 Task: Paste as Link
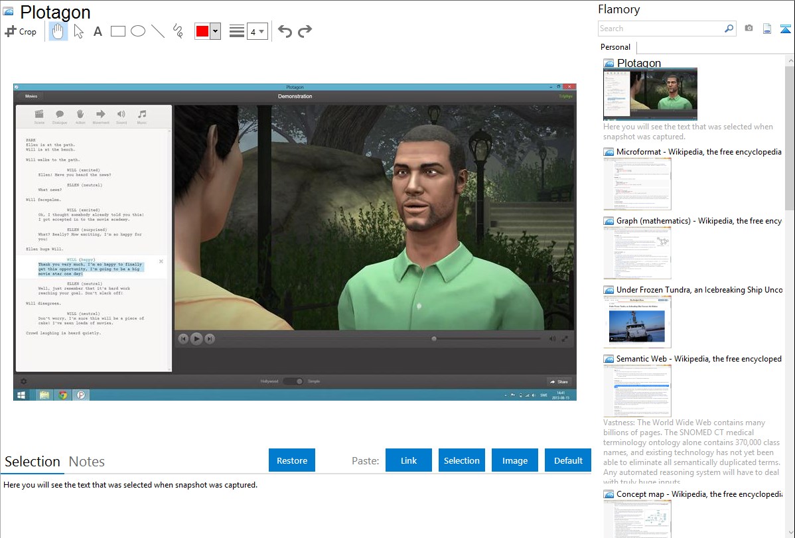point(409,460)
